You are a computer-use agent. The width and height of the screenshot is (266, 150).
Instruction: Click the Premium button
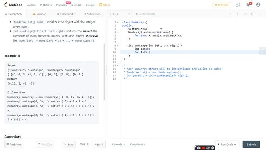click(222, 5)
